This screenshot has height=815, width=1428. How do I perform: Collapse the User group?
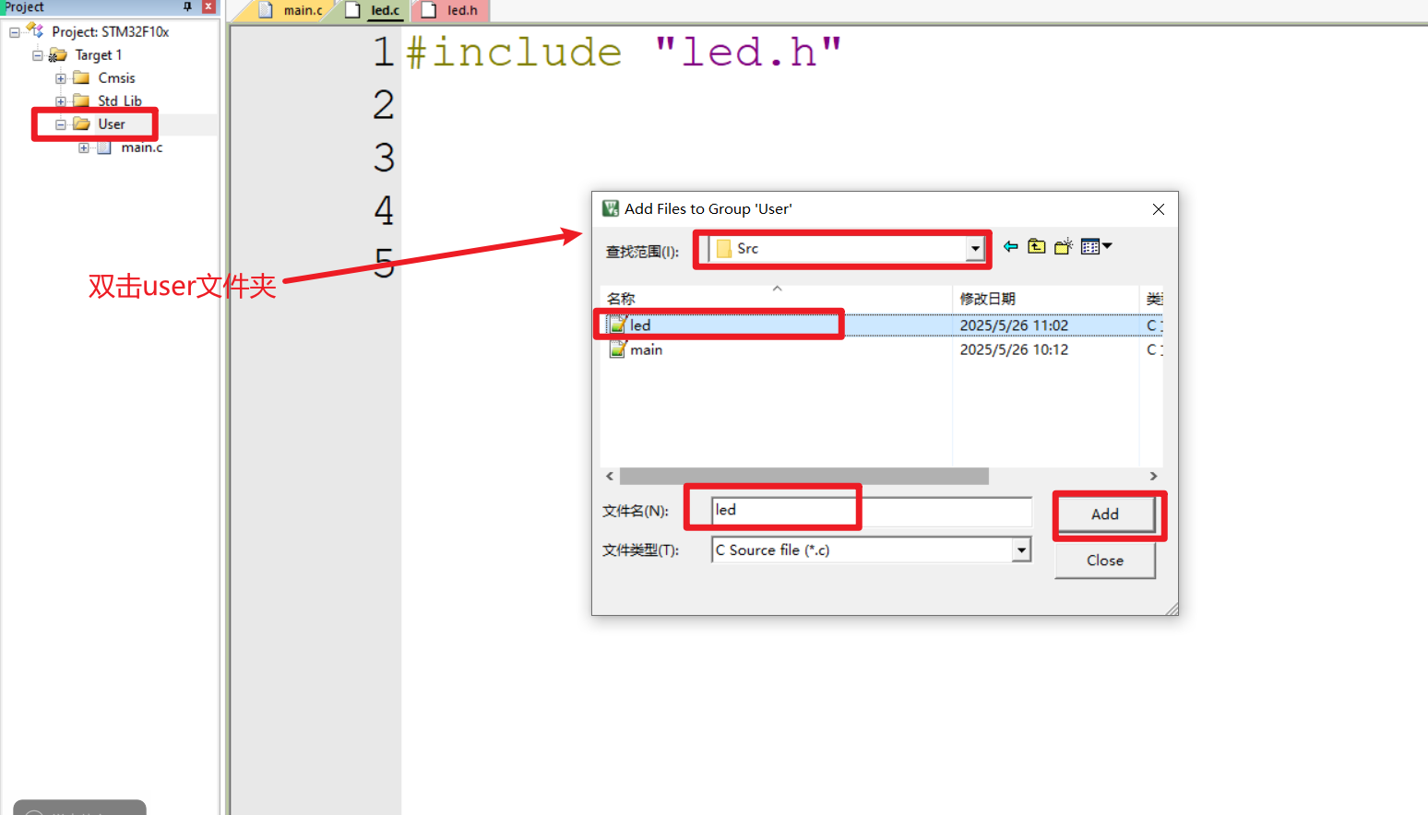[61, 124]
